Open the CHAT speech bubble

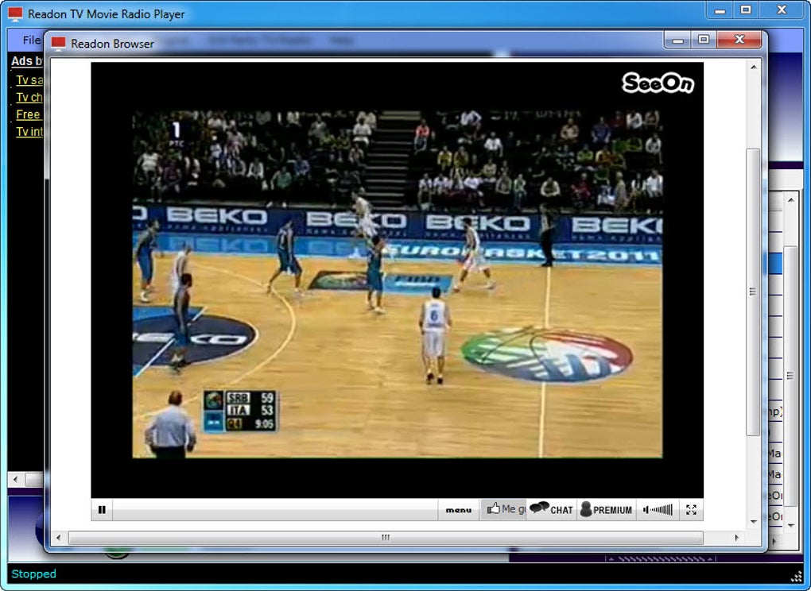[539, 508]
